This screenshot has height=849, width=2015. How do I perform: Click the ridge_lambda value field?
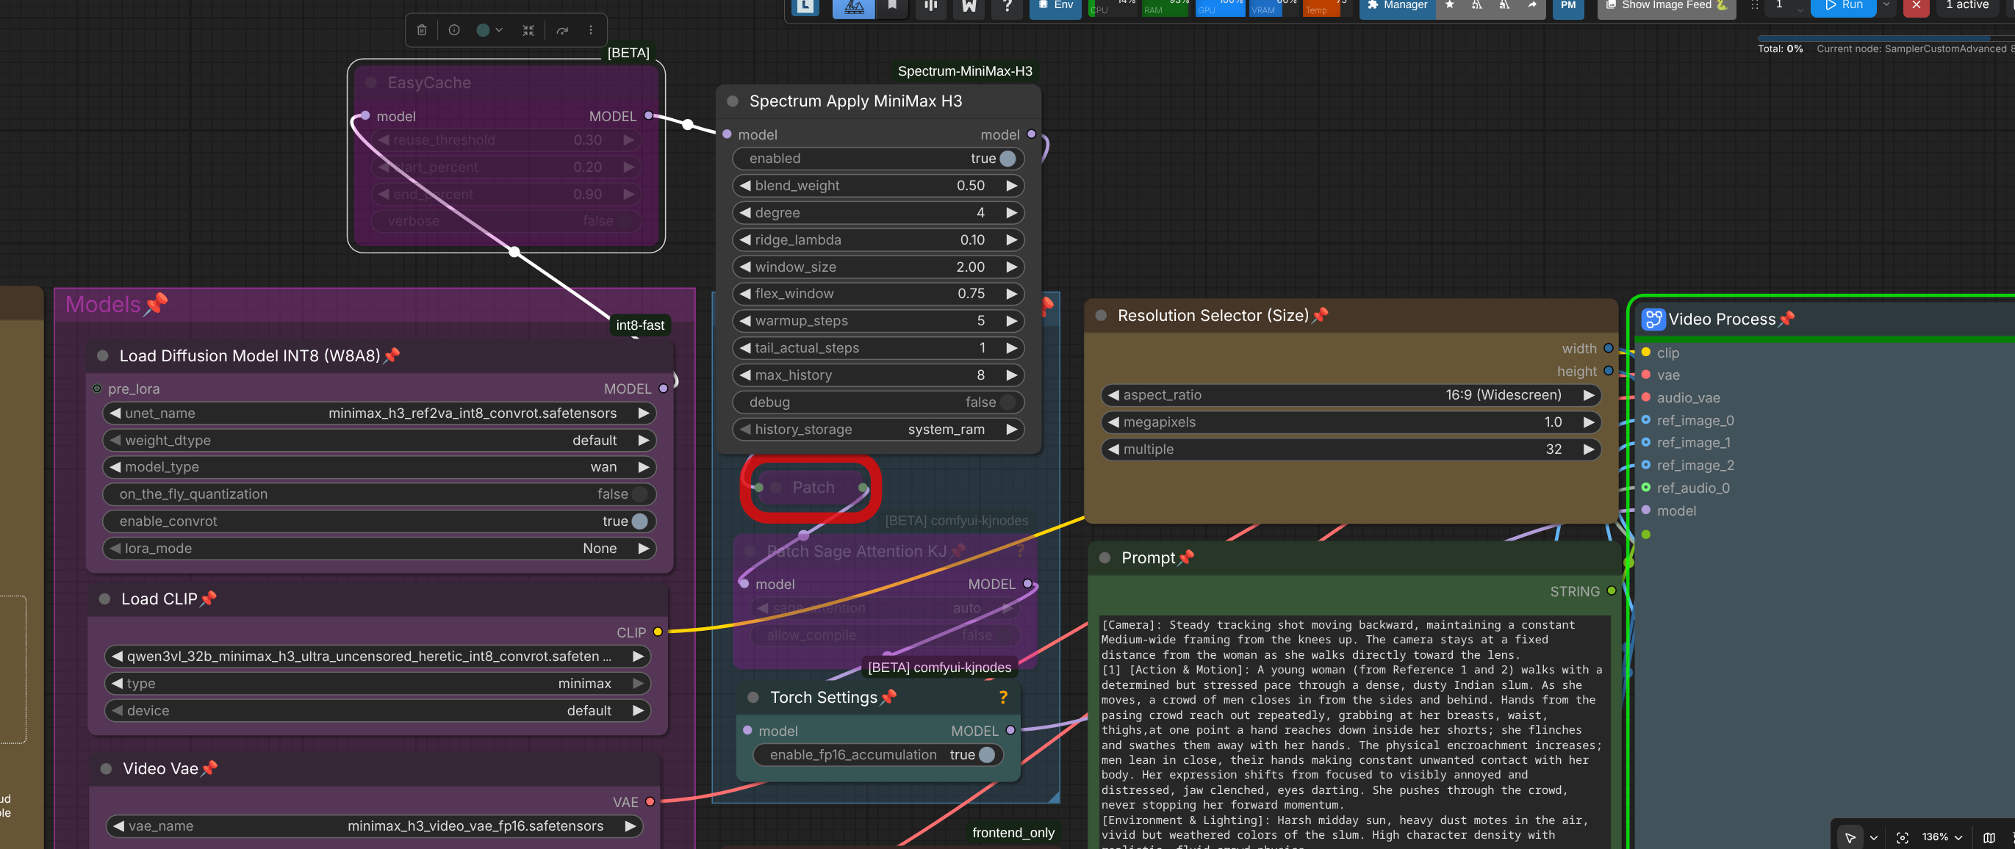878,240
